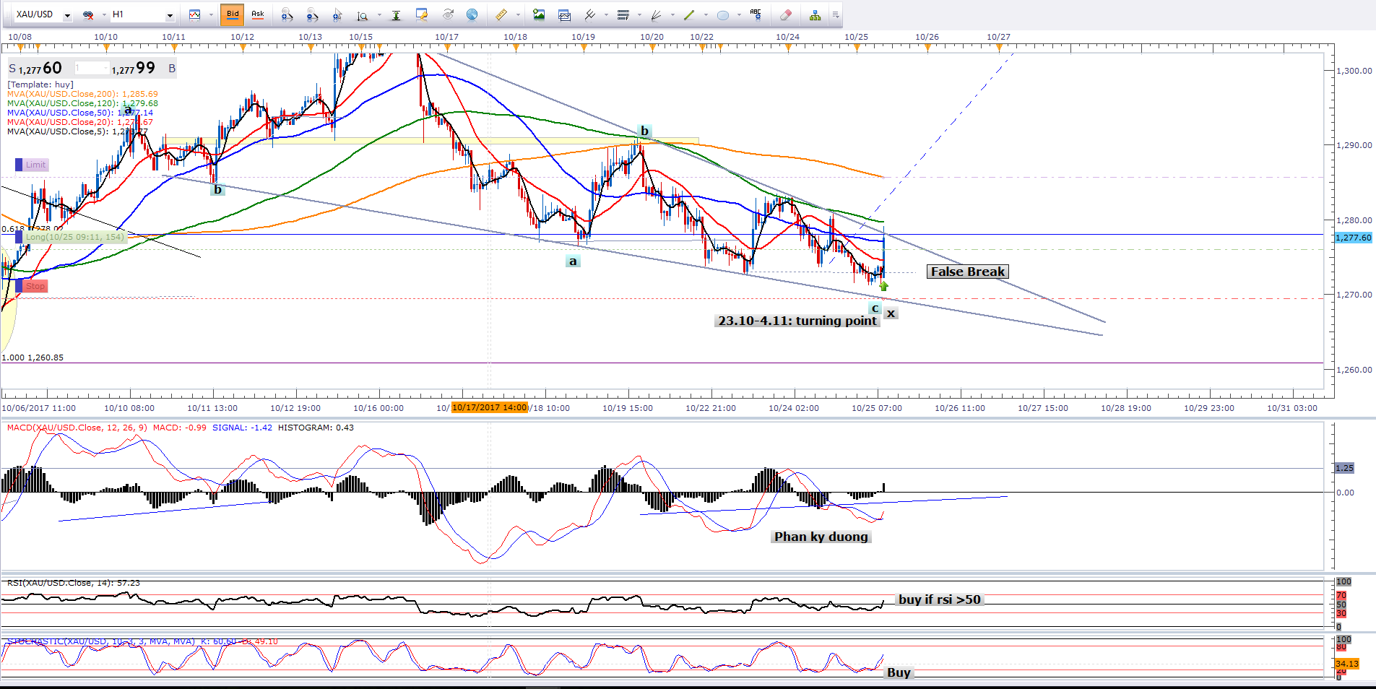Expand the chart type dropdown arrow
Image resolution: width=1376 pixels, height=689 pixels.
click(211, 15)
